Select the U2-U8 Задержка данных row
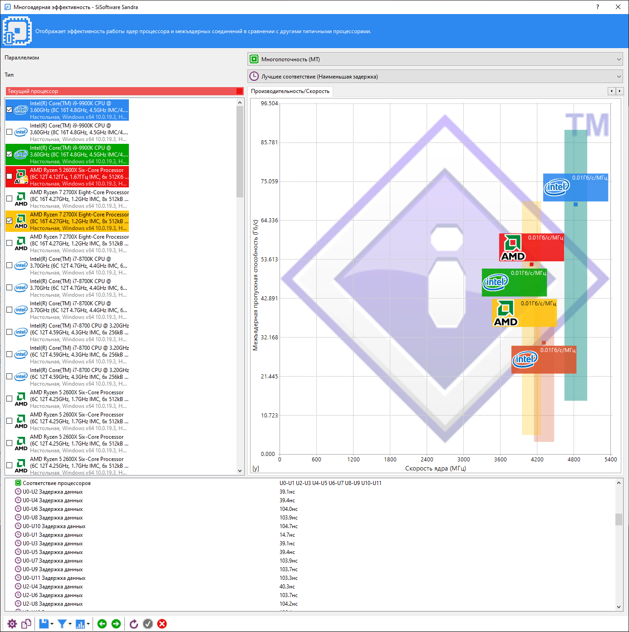The image size is (629, 632). (x=310, y=604)
